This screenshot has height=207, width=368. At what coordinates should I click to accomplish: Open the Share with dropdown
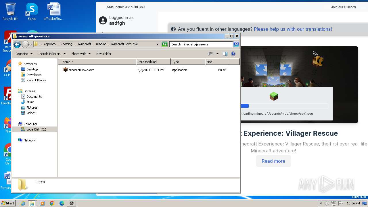(x=81, y=54)
